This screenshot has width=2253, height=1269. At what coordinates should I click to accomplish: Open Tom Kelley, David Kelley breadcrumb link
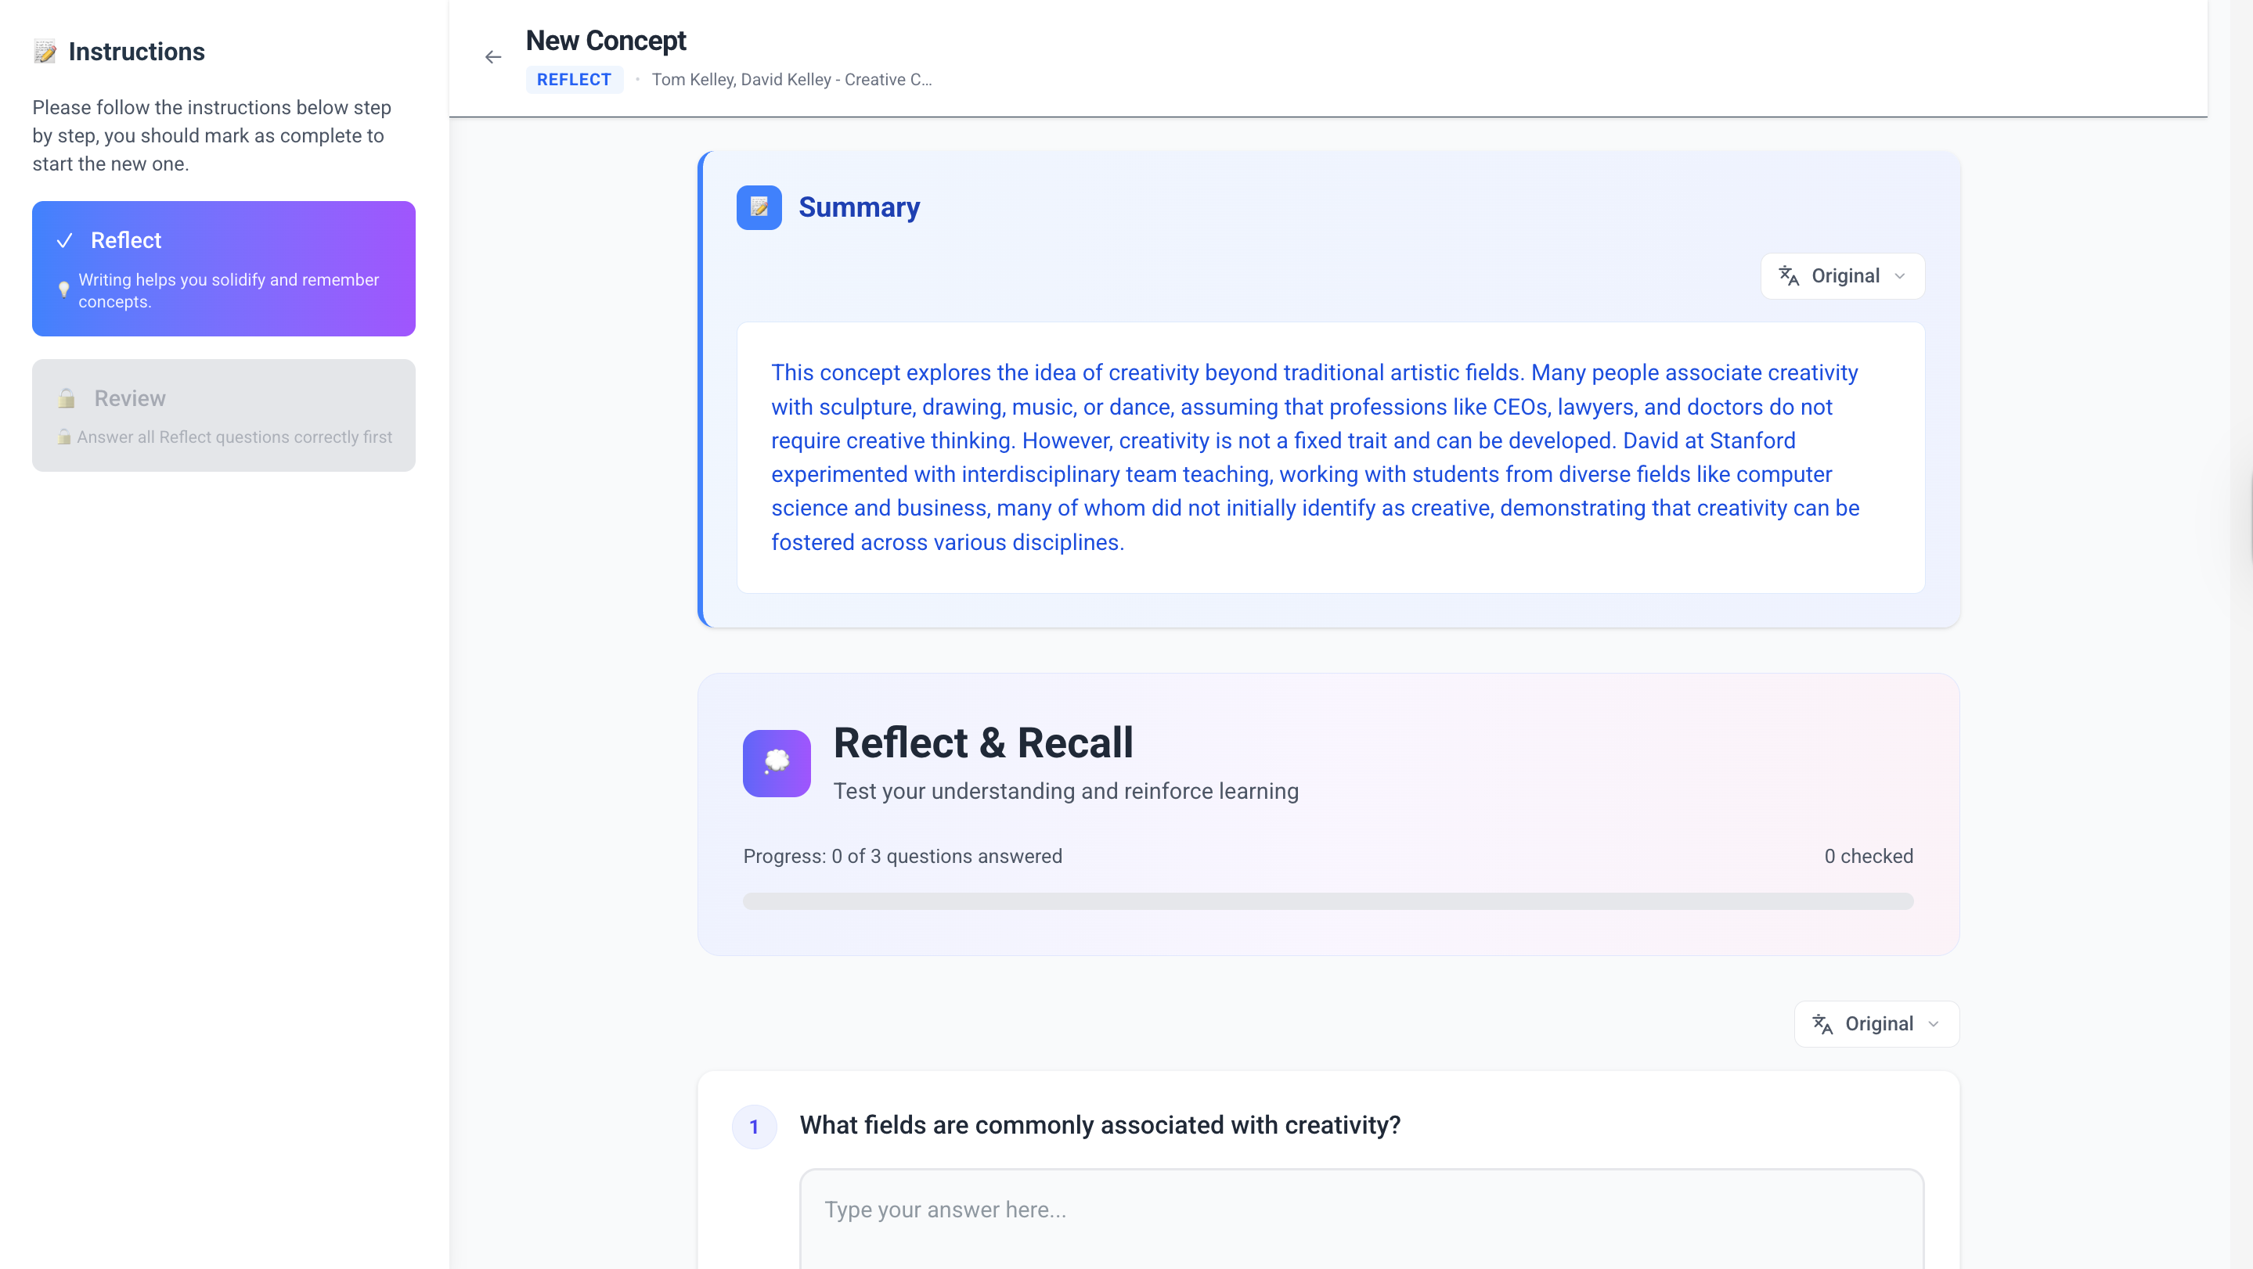791,79
